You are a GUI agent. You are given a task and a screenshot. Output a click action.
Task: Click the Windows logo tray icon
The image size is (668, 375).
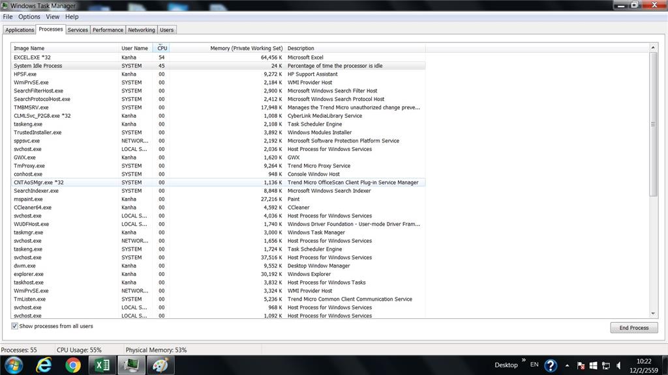[x=593, y=365]
